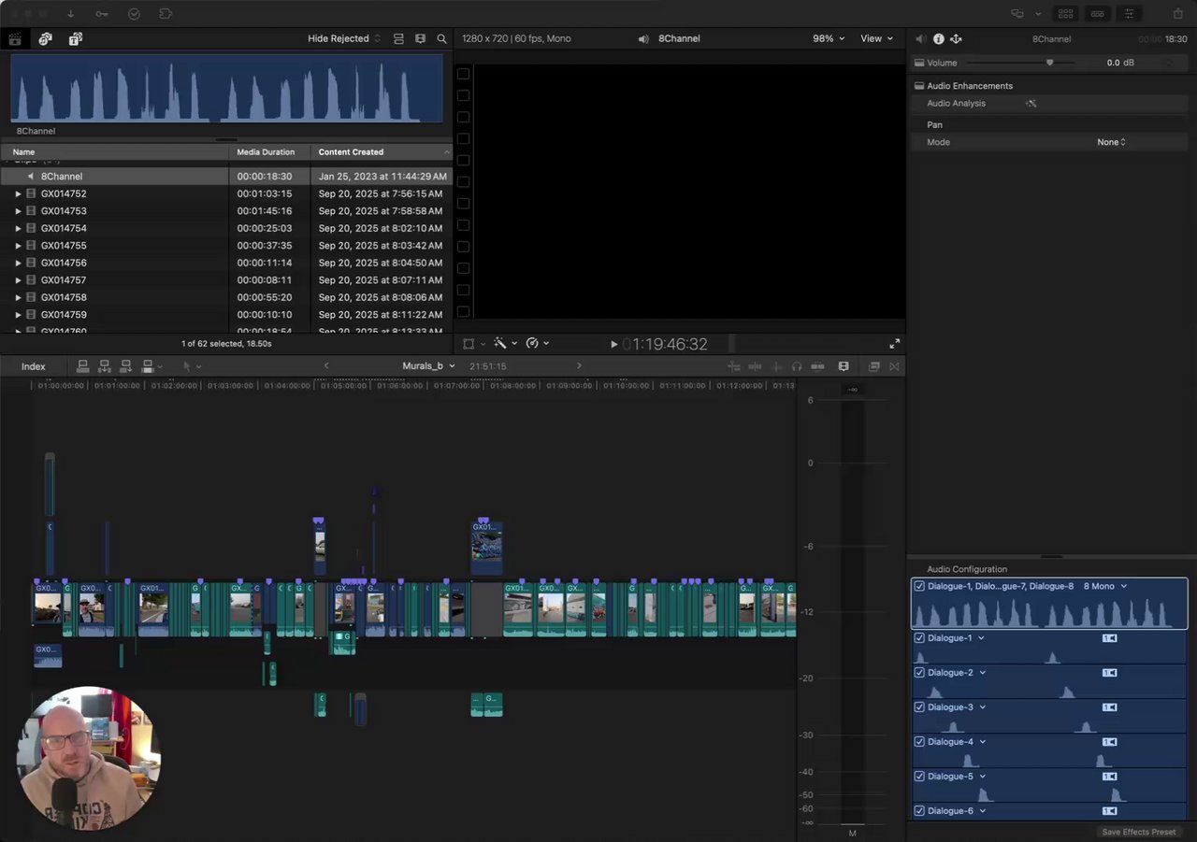Open the Hide Rejected filter dropdown
Screen dimensions: 1197x842
point(343,38)
